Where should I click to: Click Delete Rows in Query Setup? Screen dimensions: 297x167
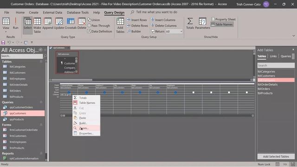point(137,26)
